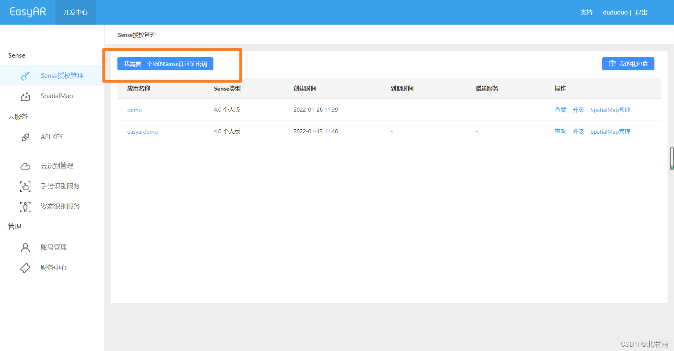
Task: Click the 账号管理 user icon
Action: pyautogui.click(x=25, y=248)
